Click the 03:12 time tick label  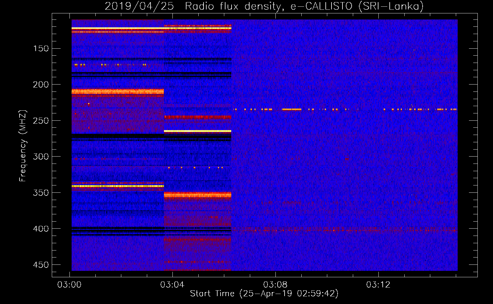click(378, 285)
